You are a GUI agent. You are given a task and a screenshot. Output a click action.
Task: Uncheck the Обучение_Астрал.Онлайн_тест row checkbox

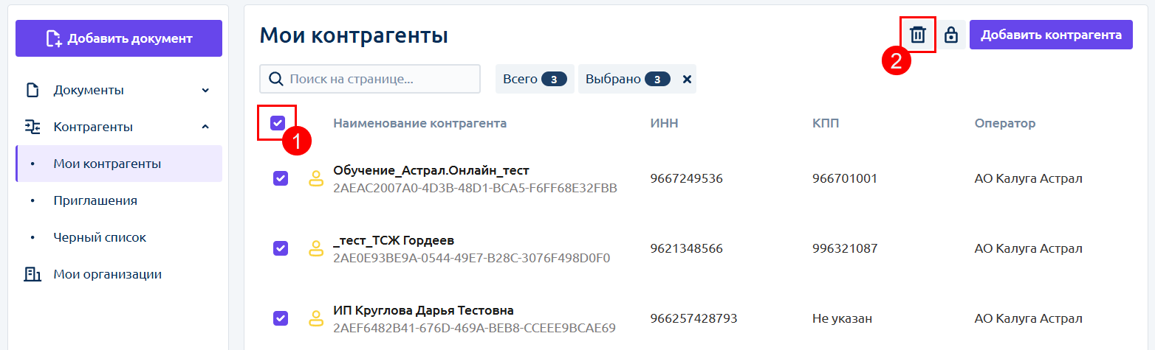281,178
